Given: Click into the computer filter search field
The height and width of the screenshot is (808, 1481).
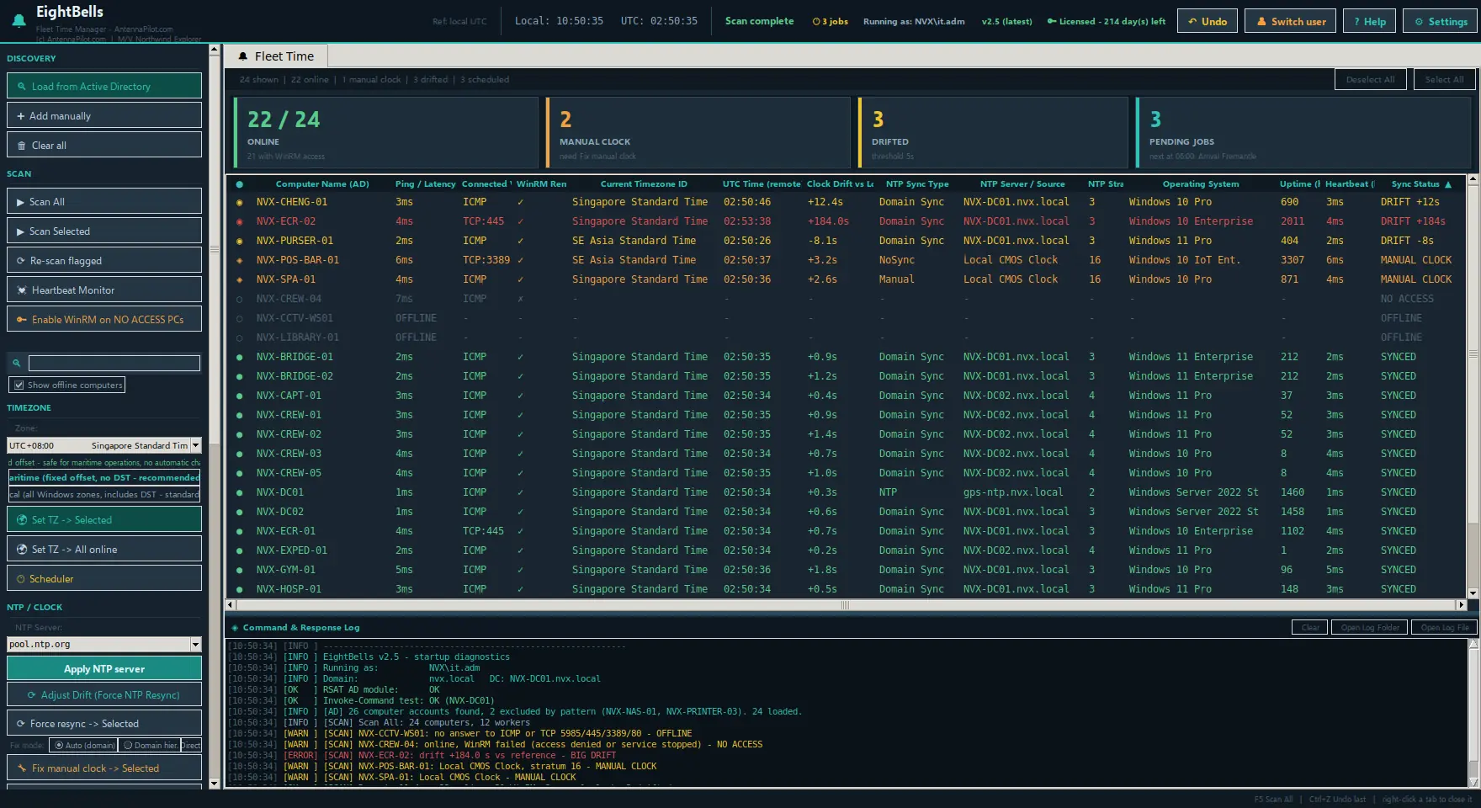Looking at the screenshot, I should 114,363.
